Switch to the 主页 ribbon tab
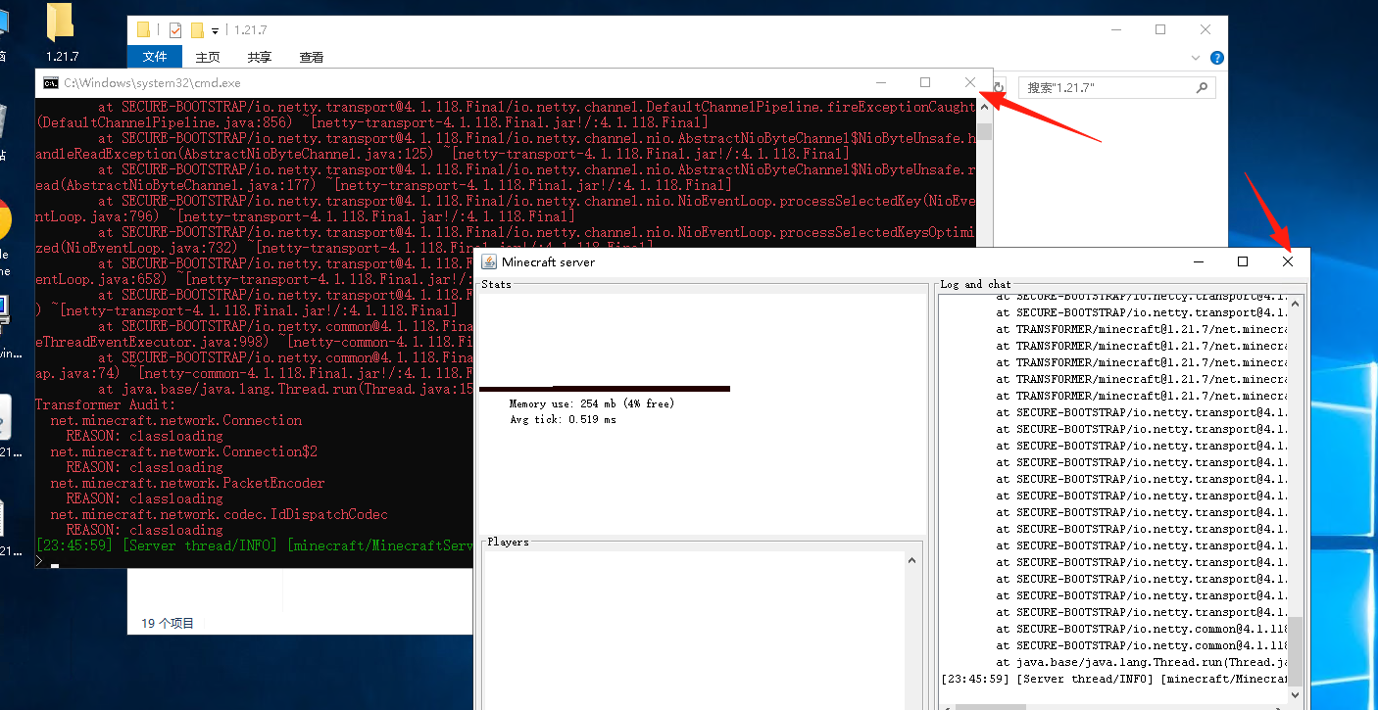Screen dimensions: 1378x710 (x=208, y=58)
